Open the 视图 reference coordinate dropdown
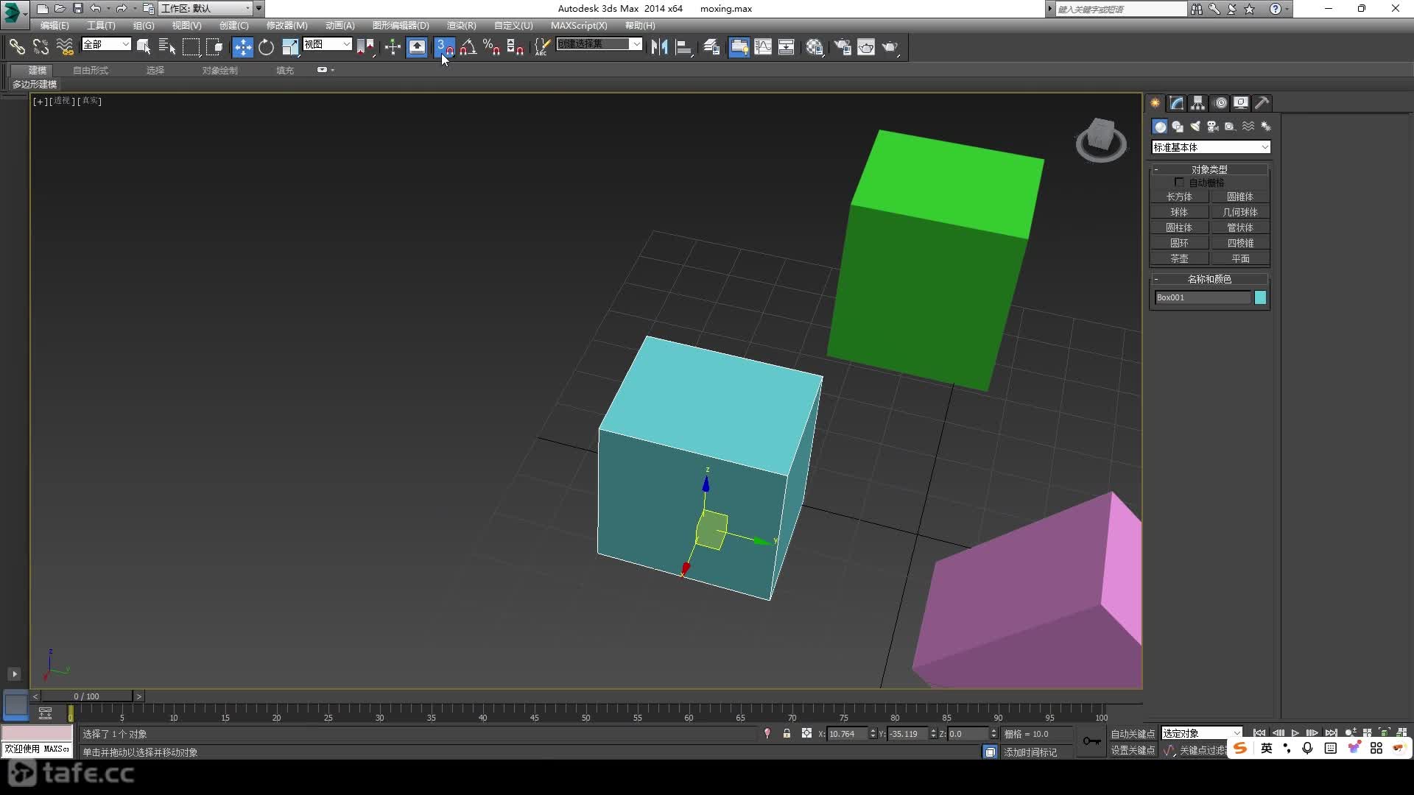This screenshot has height=795, width=1414. 327,45
